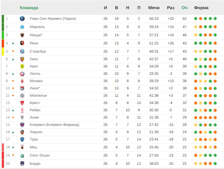The width and height of the screenshot is (224, 169).
Task: Click the Saint-Étienne green logo
Action: (x=22, y=156)
